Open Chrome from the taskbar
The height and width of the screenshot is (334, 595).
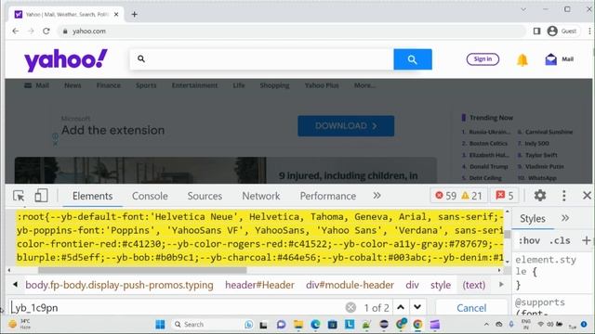pyautogui.click(x=417, y=325)
